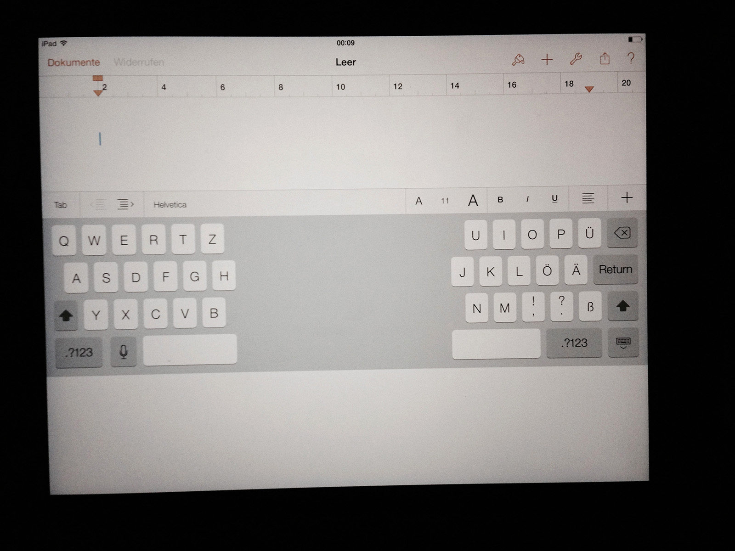Tap the font size value 11

pos(445,201)
